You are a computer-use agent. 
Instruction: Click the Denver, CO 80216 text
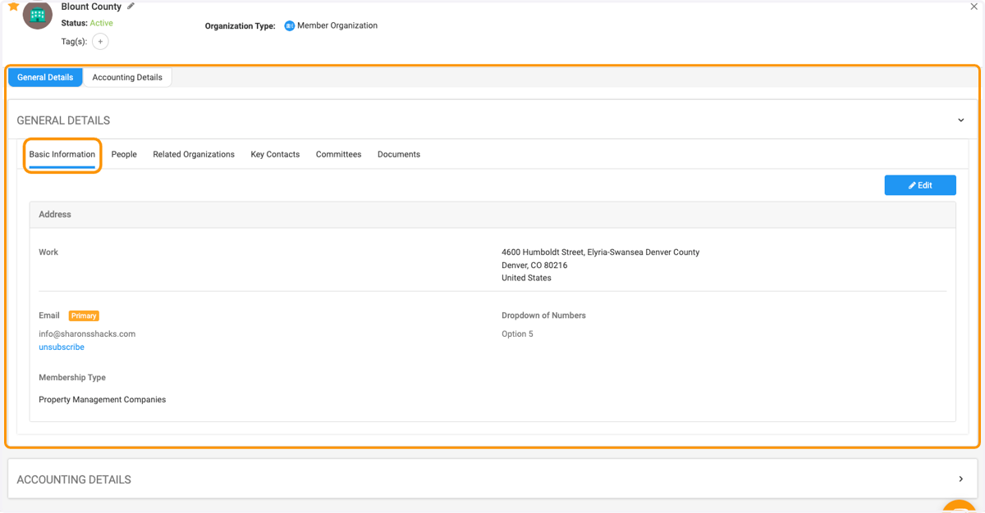pos(534,266)
